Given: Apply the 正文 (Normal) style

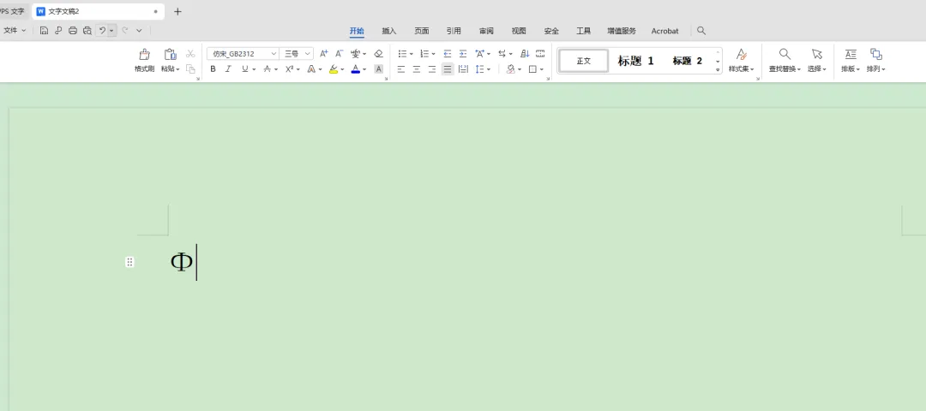Looking at the screenshot, I should [584, 61].
